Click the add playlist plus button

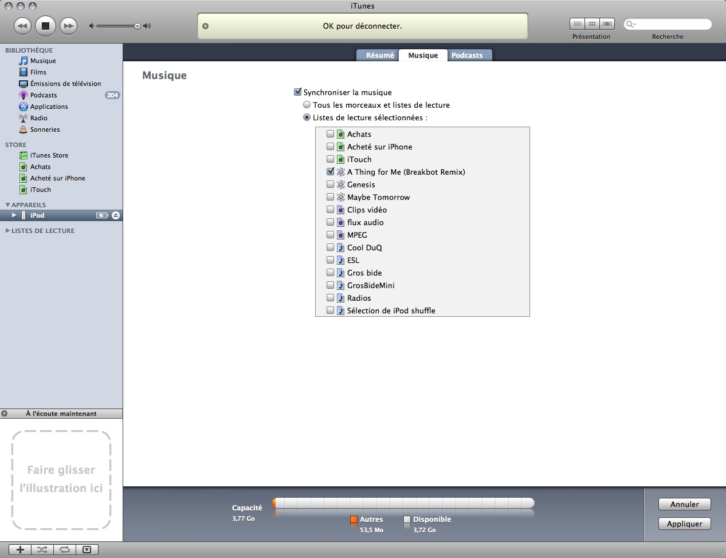point(20,549)
